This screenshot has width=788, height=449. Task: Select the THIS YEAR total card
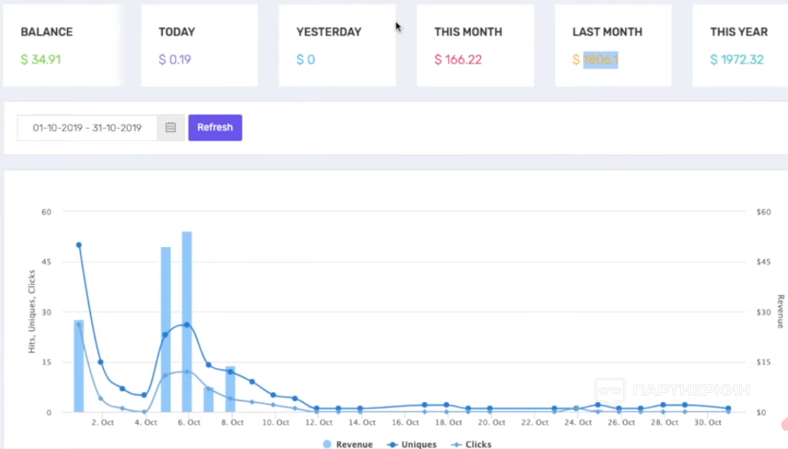[740, 46]
